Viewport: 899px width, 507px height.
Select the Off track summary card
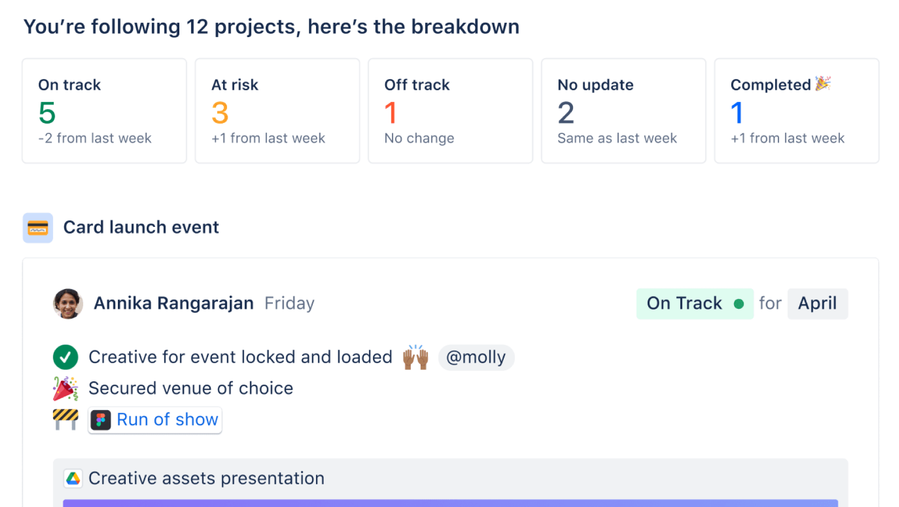tap(450, 111)
